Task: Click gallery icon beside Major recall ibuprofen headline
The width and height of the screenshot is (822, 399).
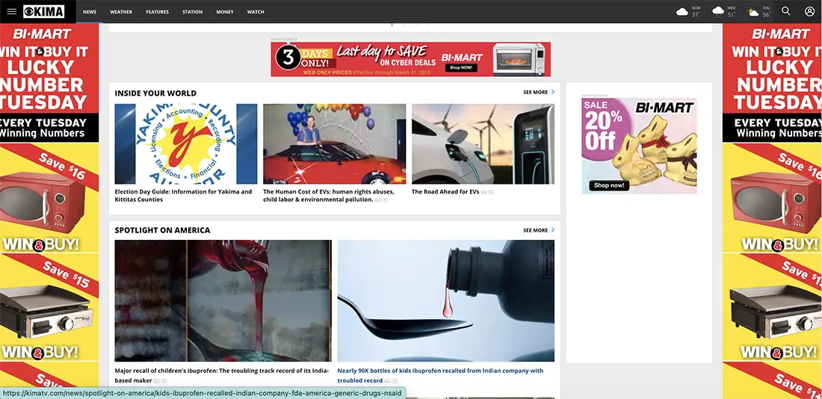Action: pos(156,381)
